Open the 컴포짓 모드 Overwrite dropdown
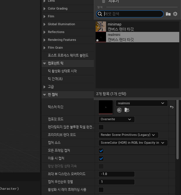181x195 pixels. tap(117, 119)
